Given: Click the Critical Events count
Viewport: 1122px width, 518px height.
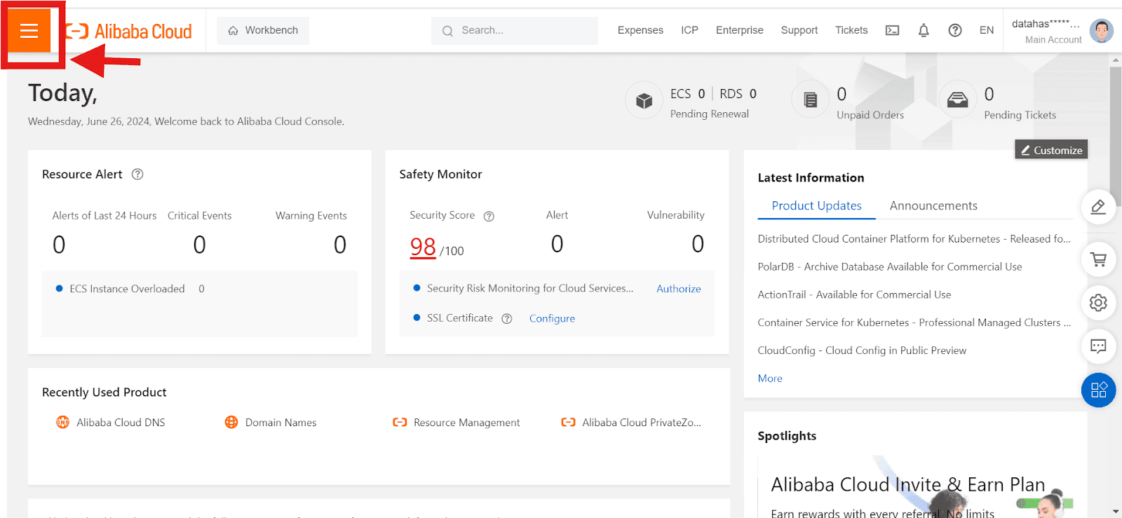Looking at the screenshot, I should click(200, 245).
